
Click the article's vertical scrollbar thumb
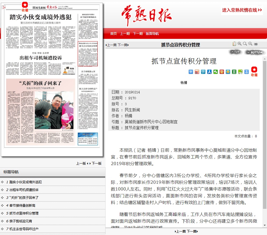coord(265,135)
